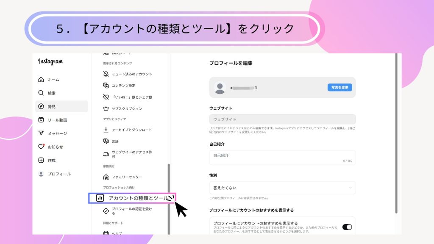
Task: Click the change photo button
Action: pyautogui.click(x=339, y=87)
